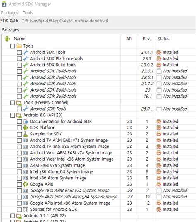Image resolution: width=196 pixels, height=222 pixels.
Task: Check Google APIs Intel x86 Atom image checkbox
Action: pos(19,203)
